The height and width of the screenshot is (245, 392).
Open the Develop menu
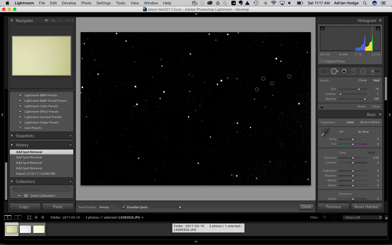coord(69,3)
